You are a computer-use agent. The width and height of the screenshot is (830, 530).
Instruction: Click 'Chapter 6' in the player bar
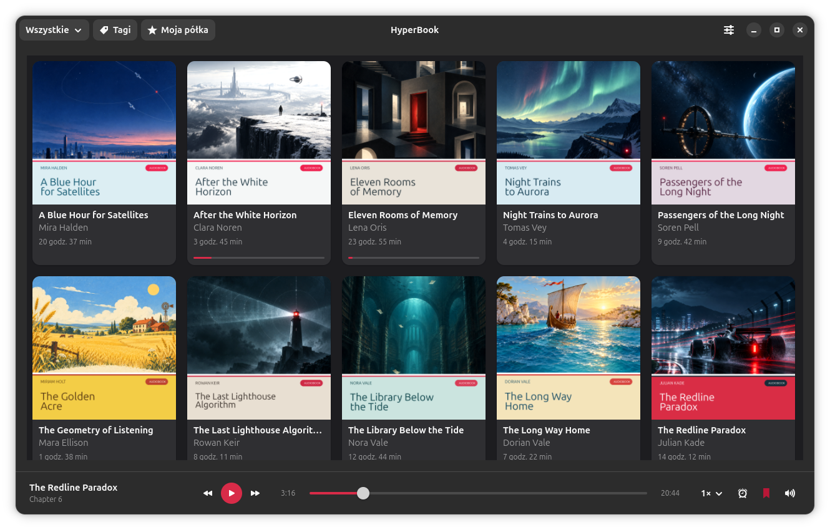click(46, 499)
